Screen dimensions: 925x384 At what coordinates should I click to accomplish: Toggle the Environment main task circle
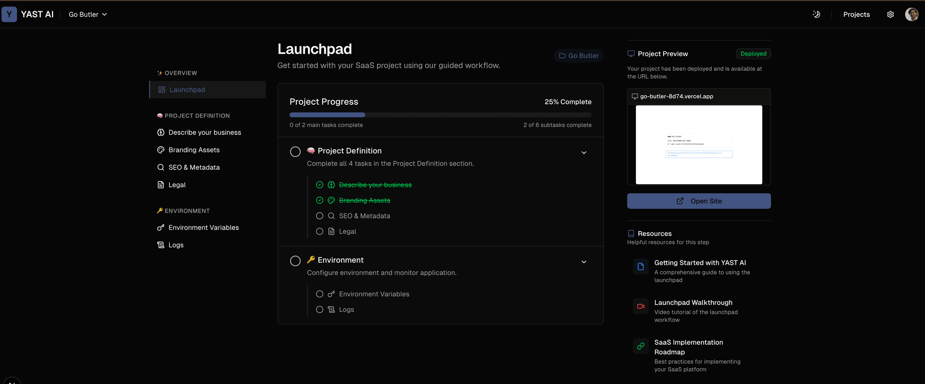(x=295, y=261)
